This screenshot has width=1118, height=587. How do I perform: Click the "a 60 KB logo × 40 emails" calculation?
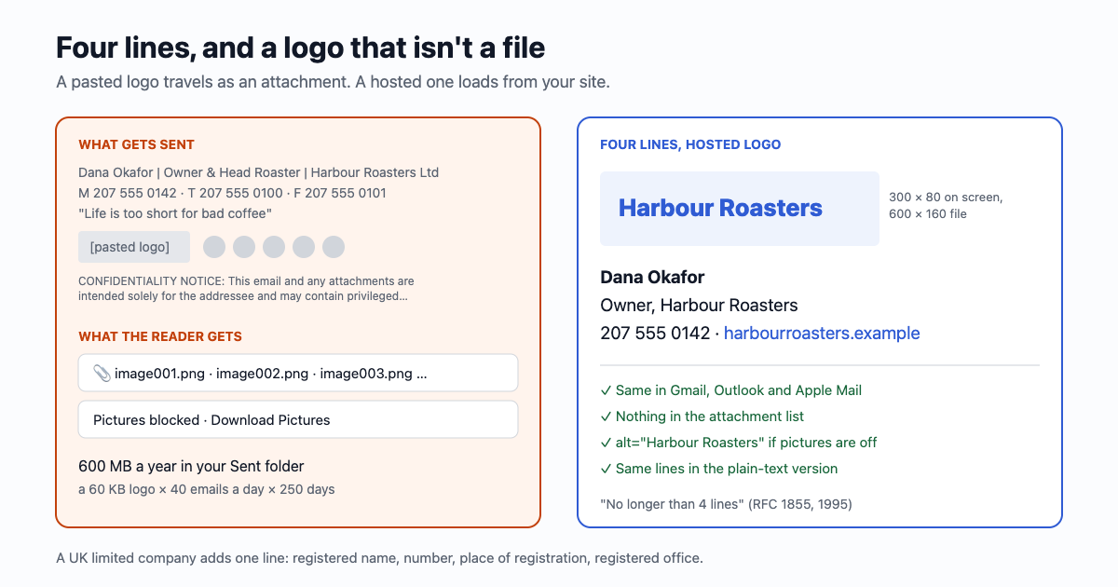pyautogui.click(x=206, y=489)
